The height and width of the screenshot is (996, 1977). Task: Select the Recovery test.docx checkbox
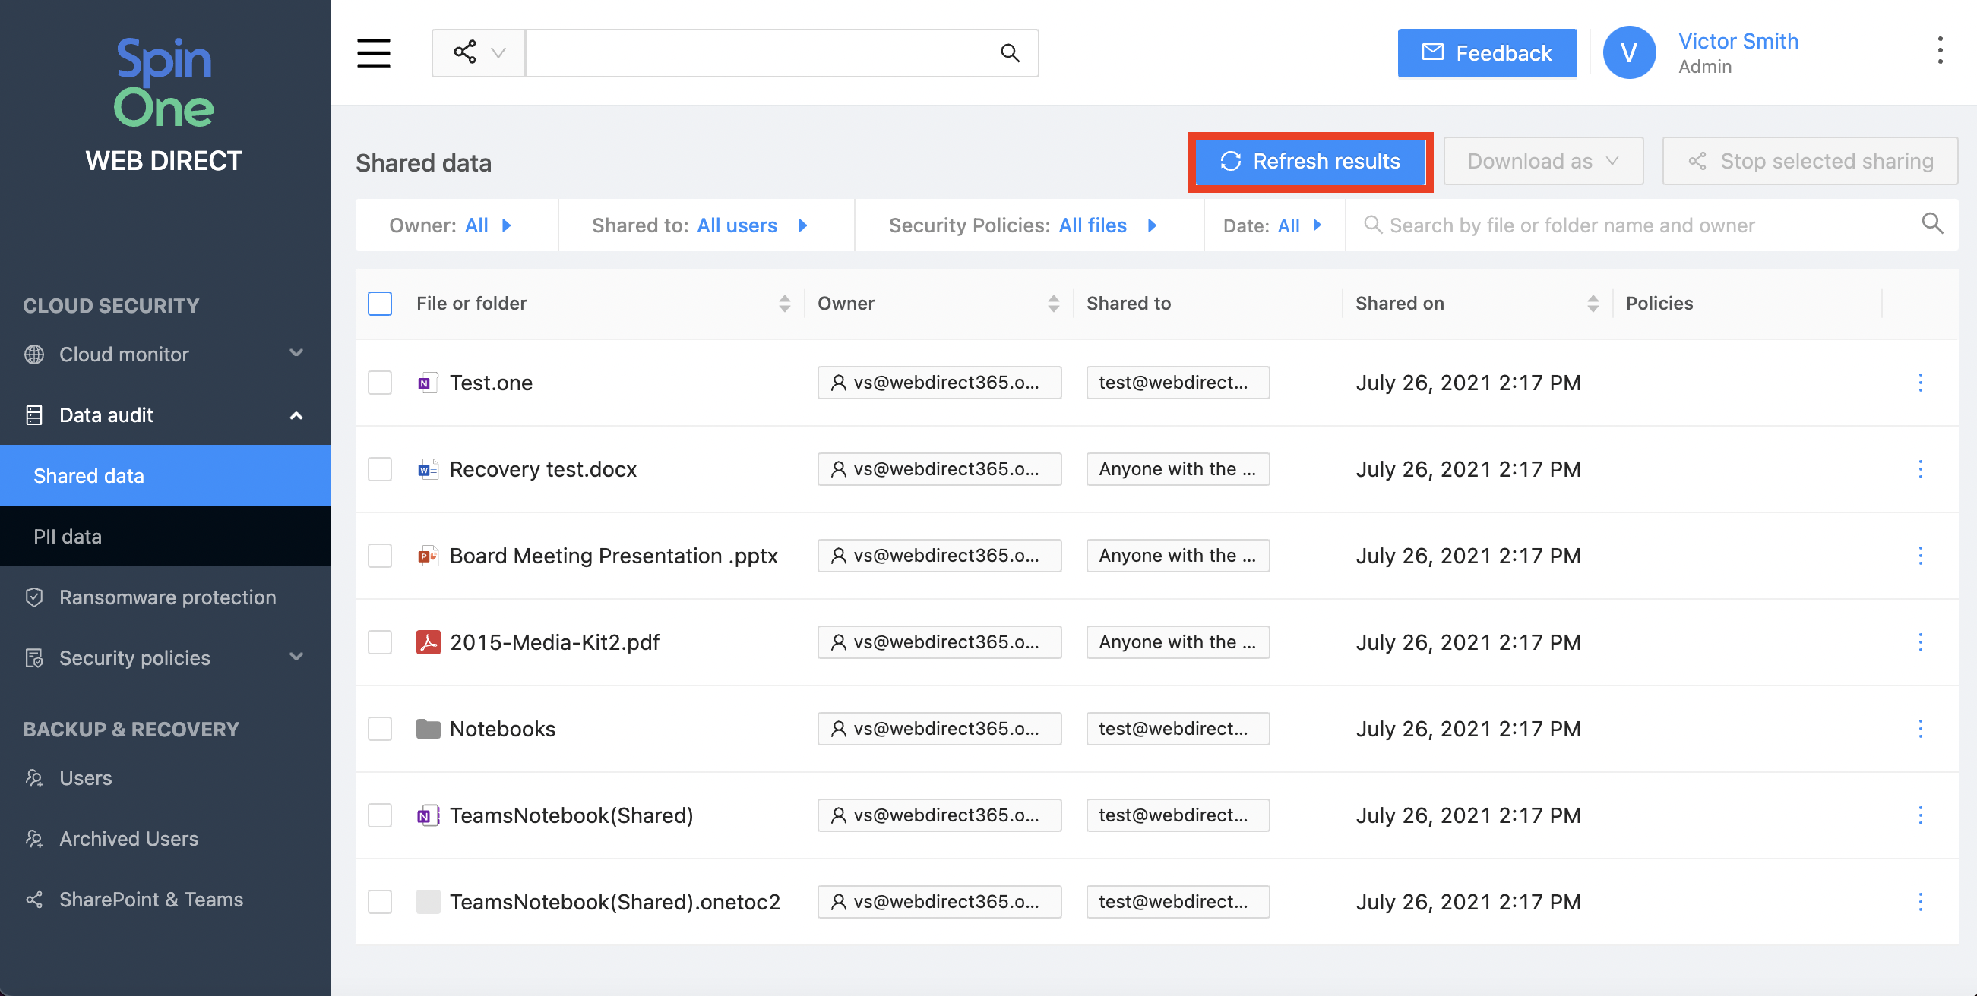(380, 468)
